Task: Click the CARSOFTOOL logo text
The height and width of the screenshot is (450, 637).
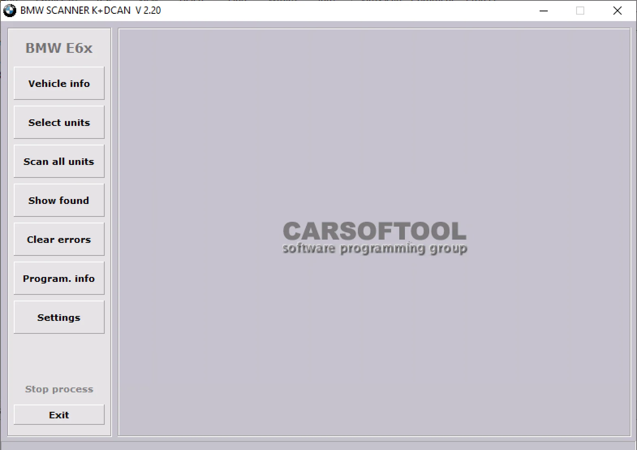Action: [x=374, y=231]
